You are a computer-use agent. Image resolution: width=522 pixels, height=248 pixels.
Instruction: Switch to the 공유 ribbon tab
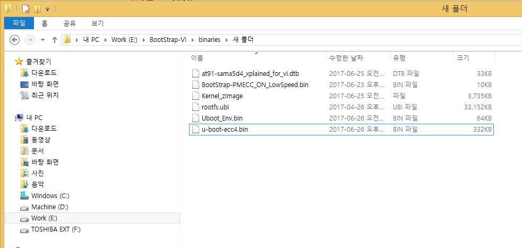click(x=70, y=23)
